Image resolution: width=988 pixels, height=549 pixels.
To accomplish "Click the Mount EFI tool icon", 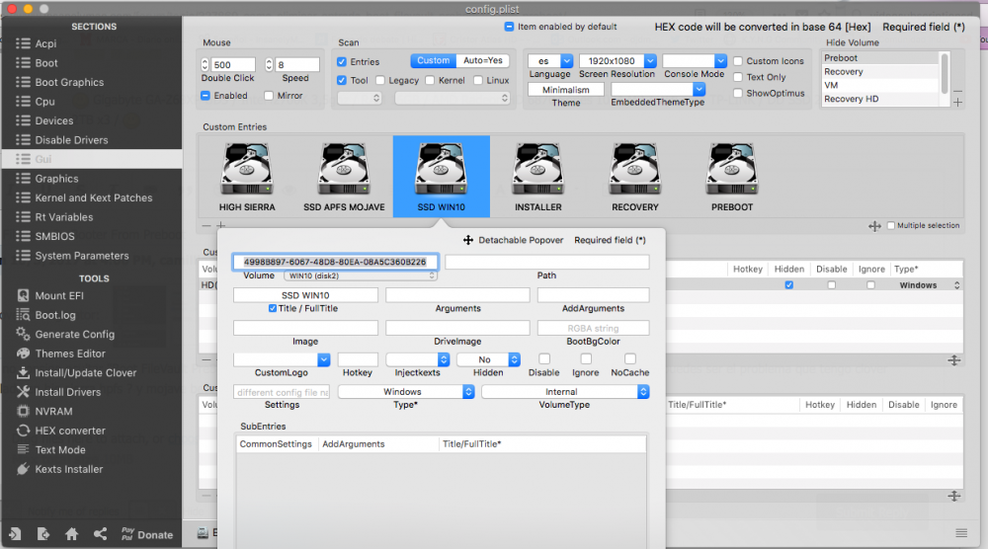I will [23, 295].
